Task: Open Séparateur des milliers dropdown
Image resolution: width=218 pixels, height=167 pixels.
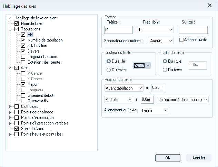Action: pyautogui.click(x=161, y=41)
